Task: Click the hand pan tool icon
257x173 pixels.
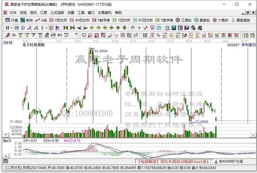Action: click(x=133, y=28)
